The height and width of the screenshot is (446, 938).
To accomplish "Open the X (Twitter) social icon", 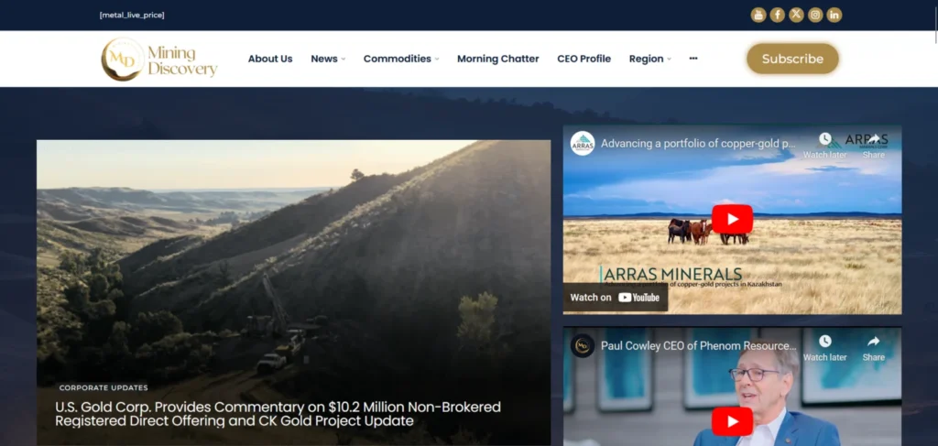I will 796,15.
